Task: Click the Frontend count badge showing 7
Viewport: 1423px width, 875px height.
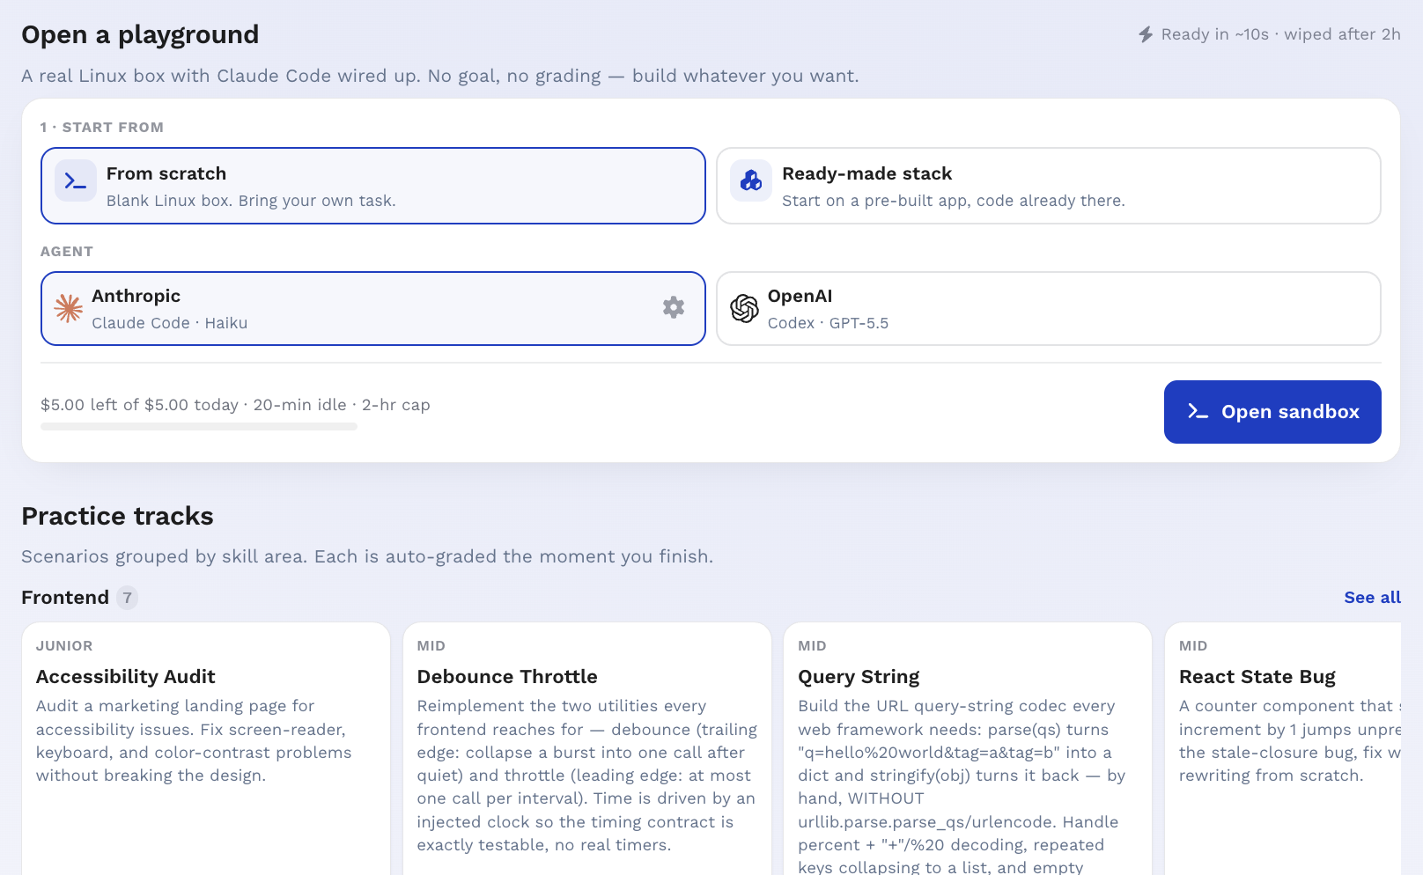Action: point(128,598)
